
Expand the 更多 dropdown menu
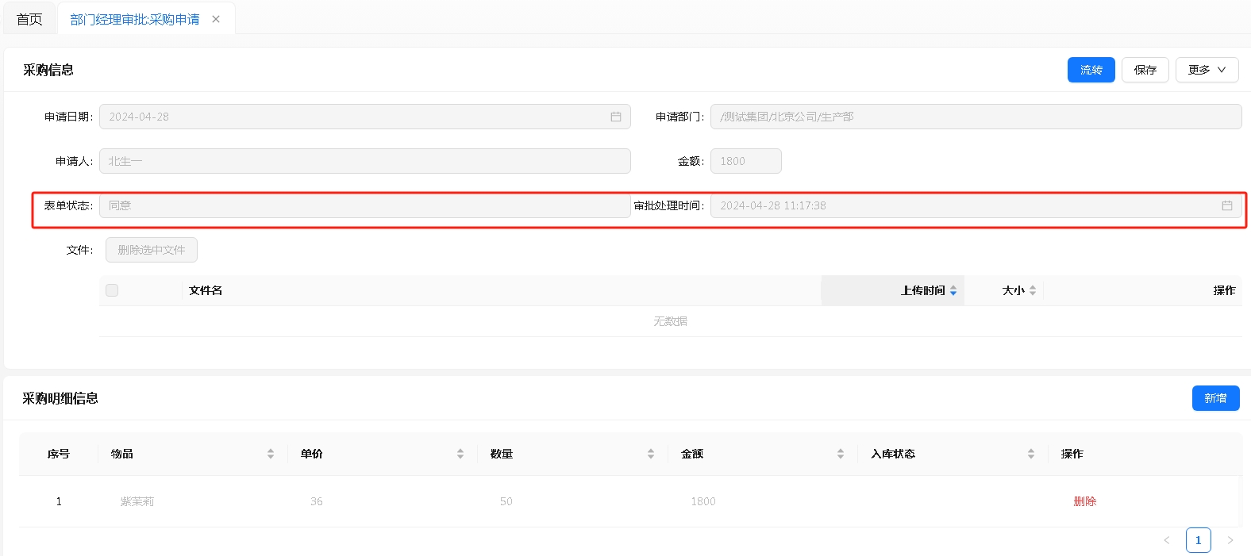1207,70
